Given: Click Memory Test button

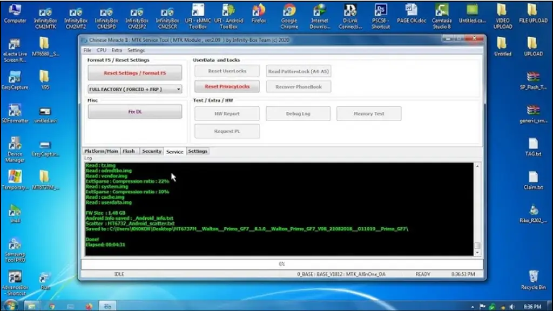Looking at the screenshot, I should 368,113.
